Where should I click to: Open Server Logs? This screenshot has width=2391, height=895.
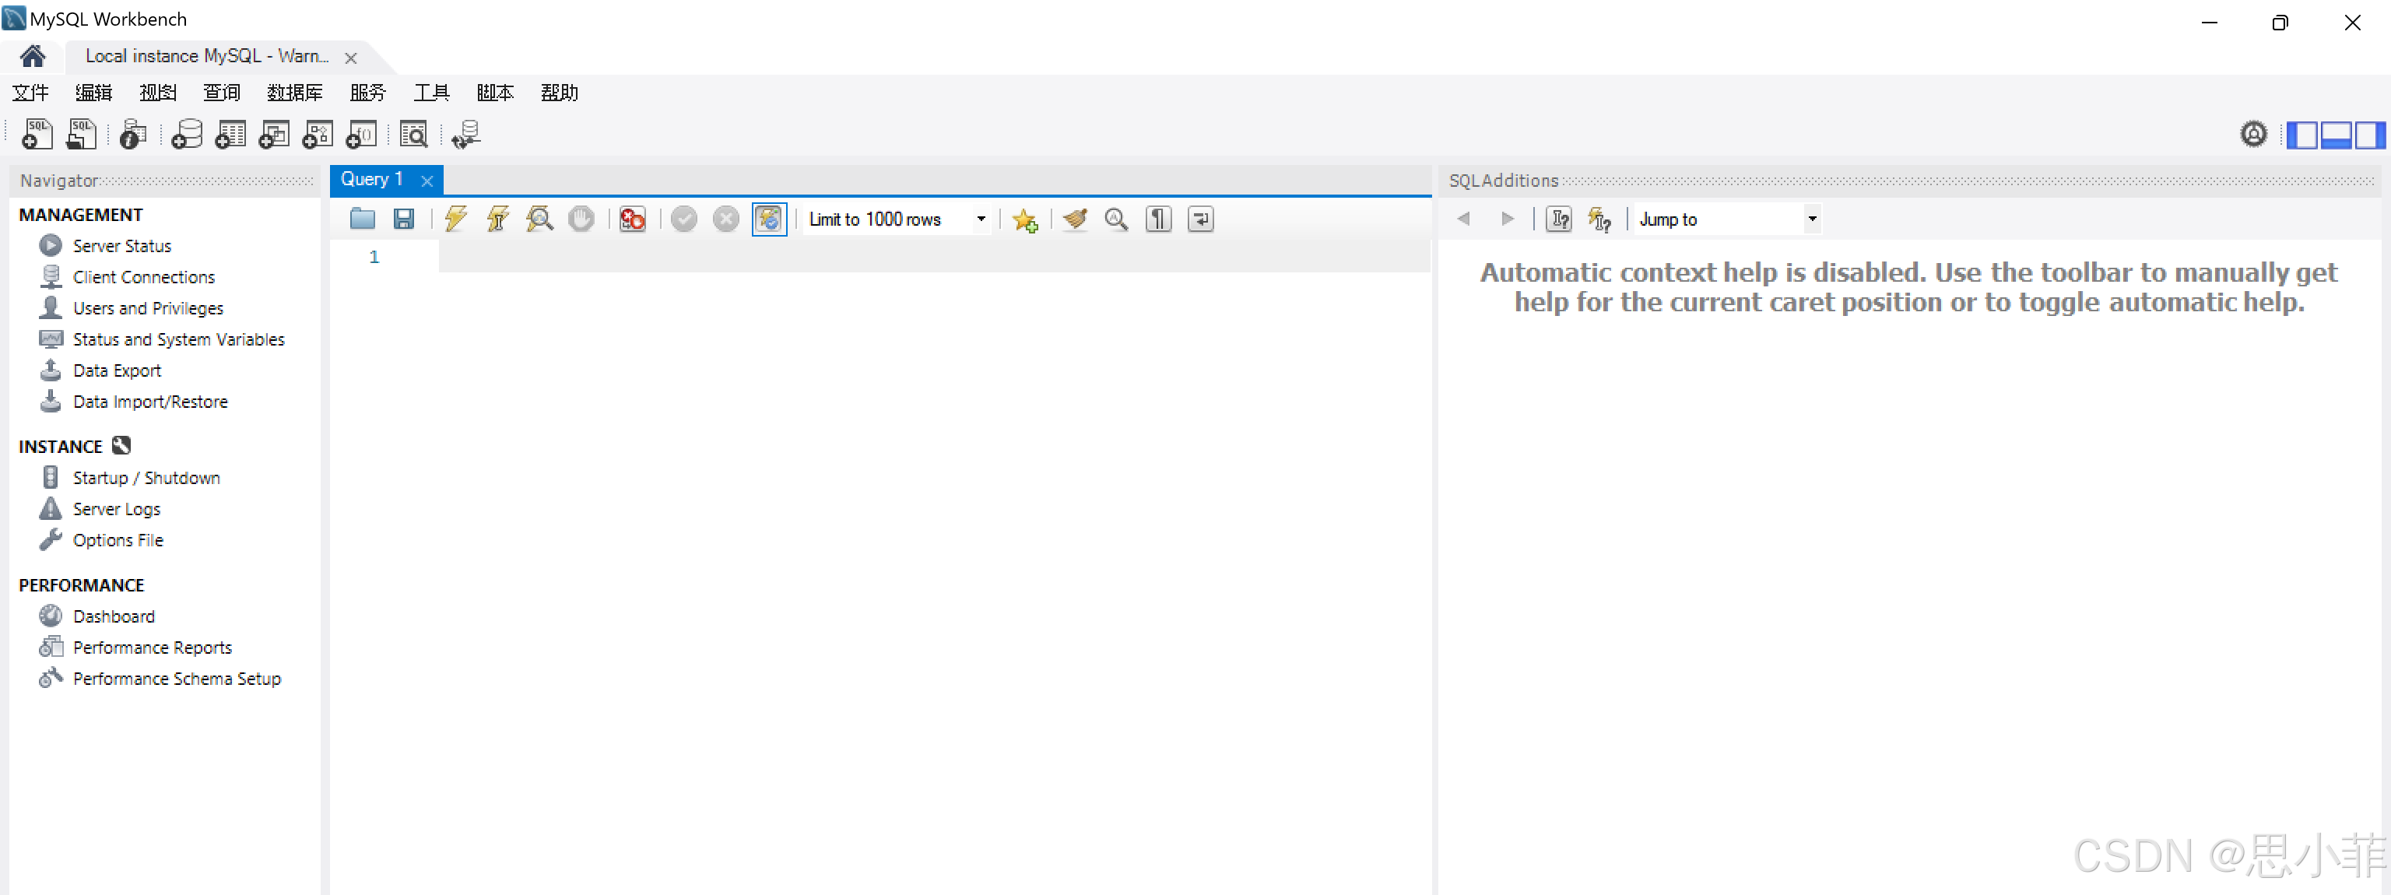pos(116,510)
